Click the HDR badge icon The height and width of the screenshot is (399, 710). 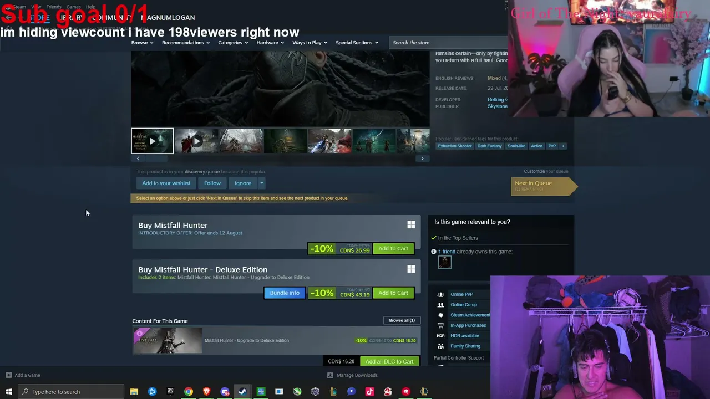click(x=440, y=336)
